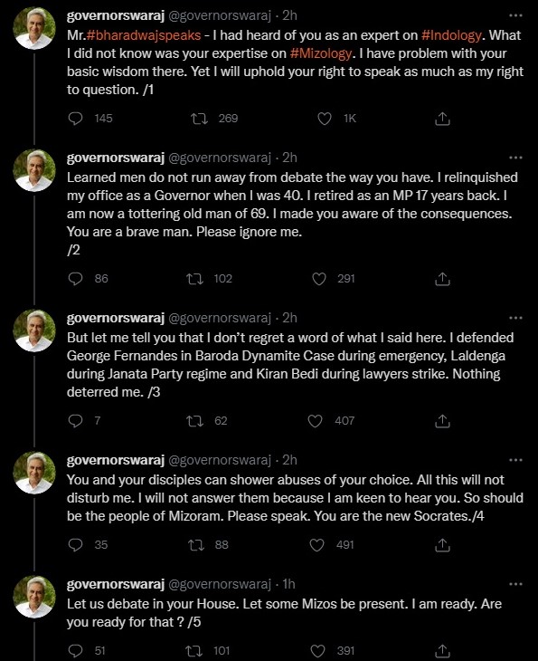Retweet the tweet with 269 retweets

tap(199, 119)
